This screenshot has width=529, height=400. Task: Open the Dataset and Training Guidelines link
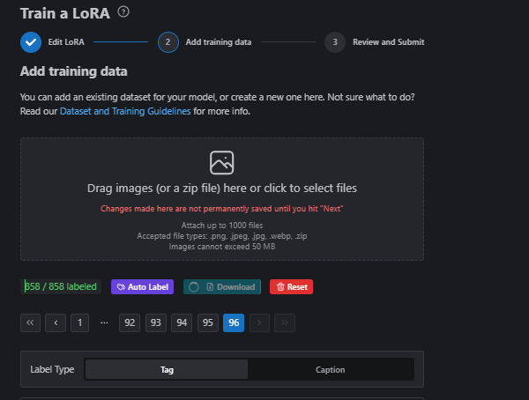(125, 111)
